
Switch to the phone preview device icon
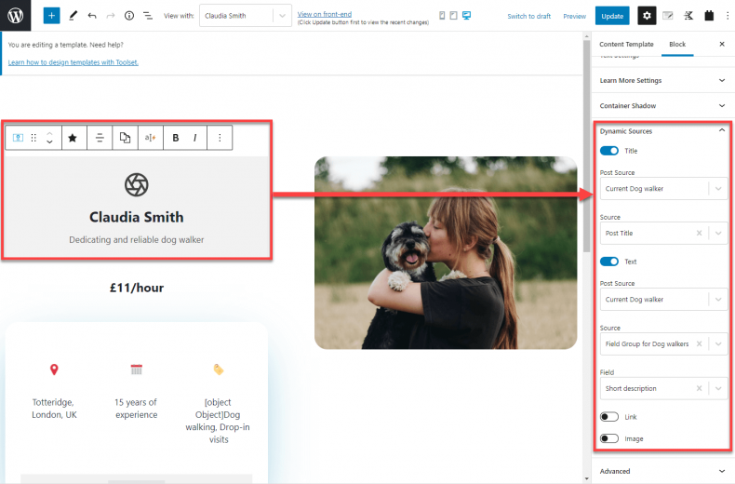click(x=442, y=16)
